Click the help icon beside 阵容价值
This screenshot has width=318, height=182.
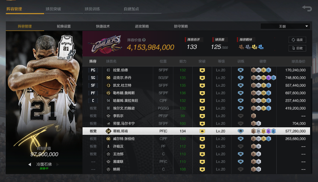tap(144, 40)
